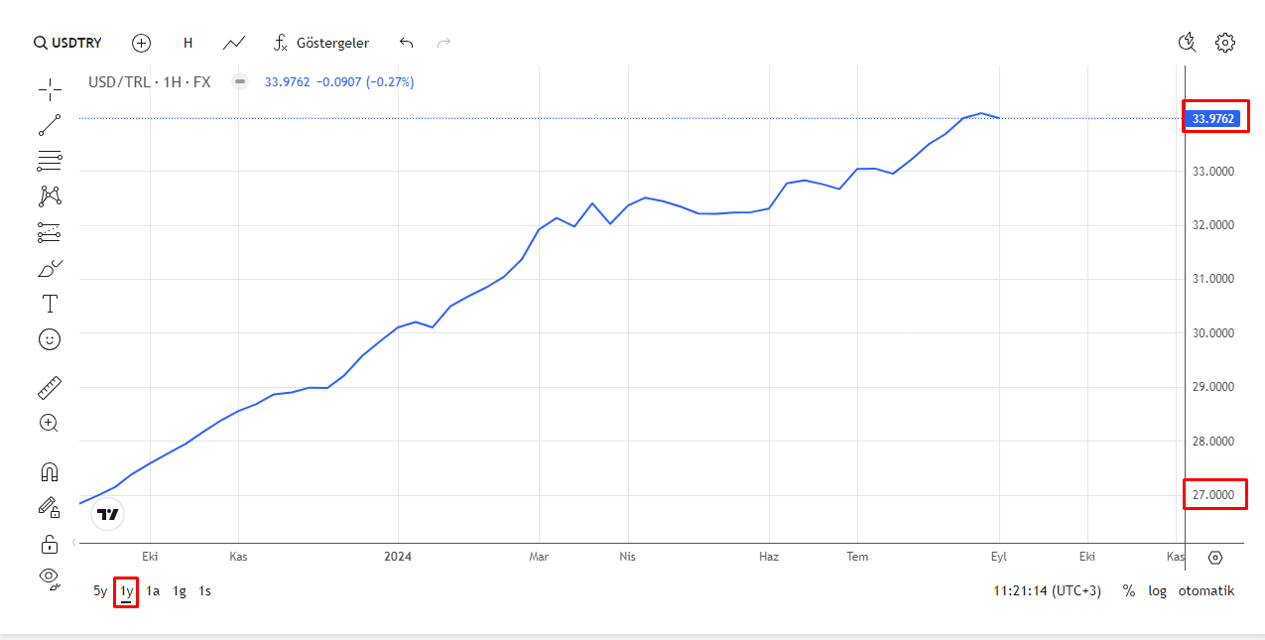
Task: Select the Text annotation tool
Action: (50, 304)
